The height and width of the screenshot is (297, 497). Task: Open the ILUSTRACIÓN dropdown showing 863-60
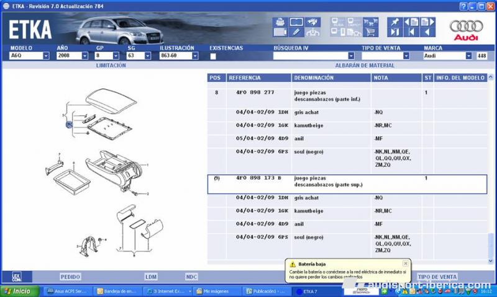[x=195, y=56]
